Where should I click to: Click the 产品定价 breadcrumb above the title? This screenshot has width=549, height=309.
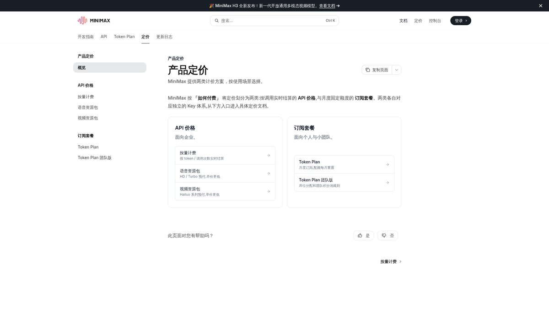point(176,59)
